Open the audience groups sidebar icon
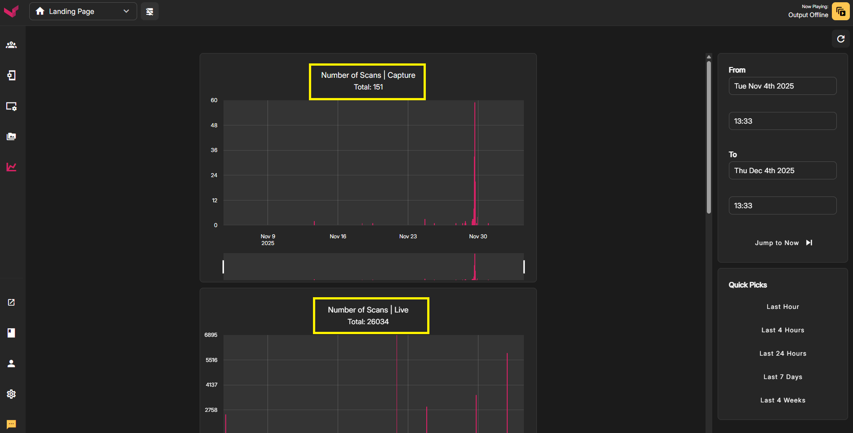Viewport: 853px width, 433px height. click(x=11, y=45)
